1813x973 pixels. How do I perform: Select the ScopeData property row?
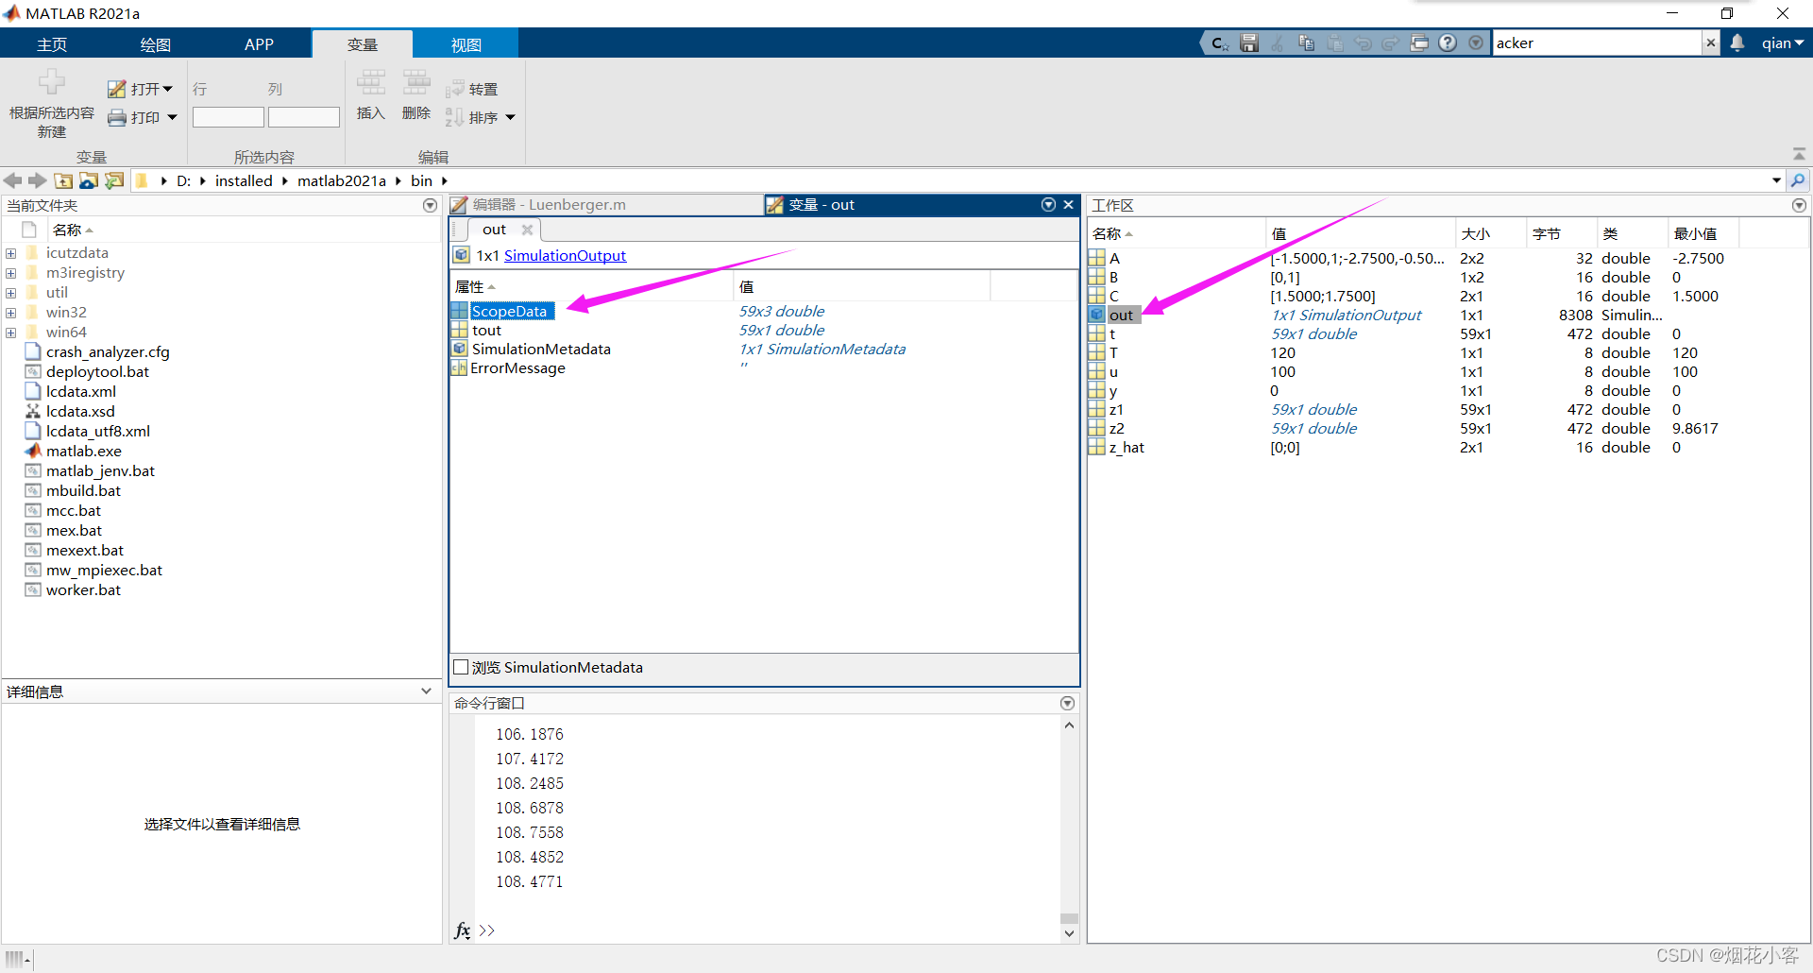coord(509,311)
